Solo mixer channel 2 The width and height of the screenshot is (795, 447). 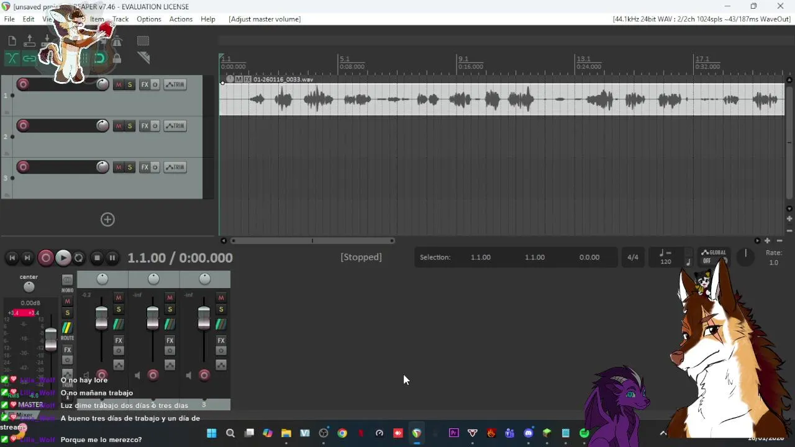point(170,309)
